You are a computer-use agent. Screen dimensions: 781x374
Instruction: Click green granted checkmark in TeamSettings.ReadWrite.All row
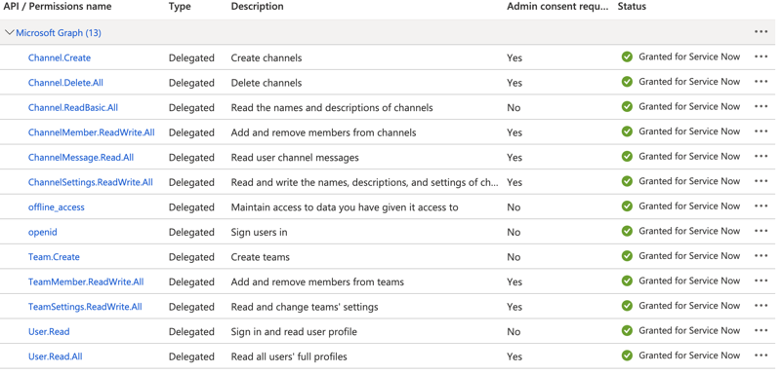[x=627, y=306]
